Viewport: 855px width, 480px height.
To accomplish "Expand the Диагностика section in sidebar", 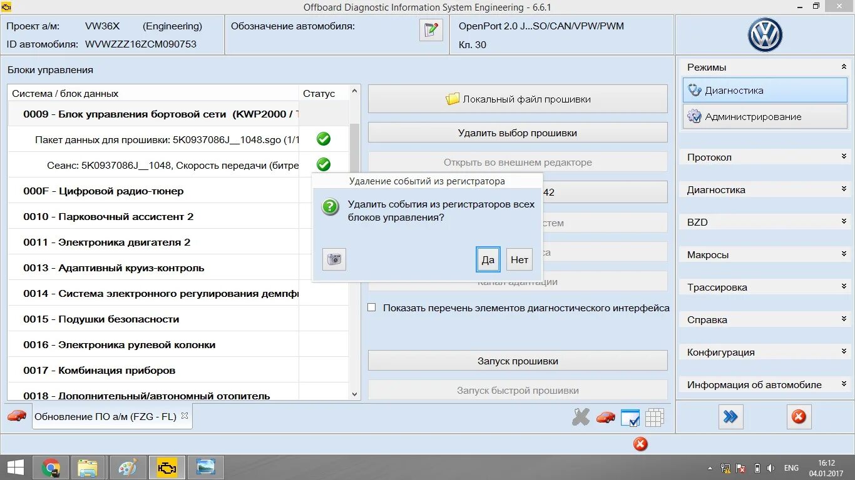I will click(844, 189).
